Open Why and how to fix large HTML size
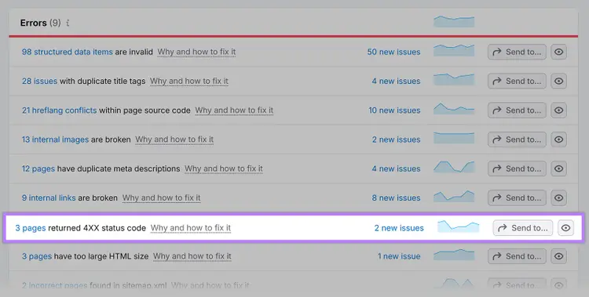 192,256
